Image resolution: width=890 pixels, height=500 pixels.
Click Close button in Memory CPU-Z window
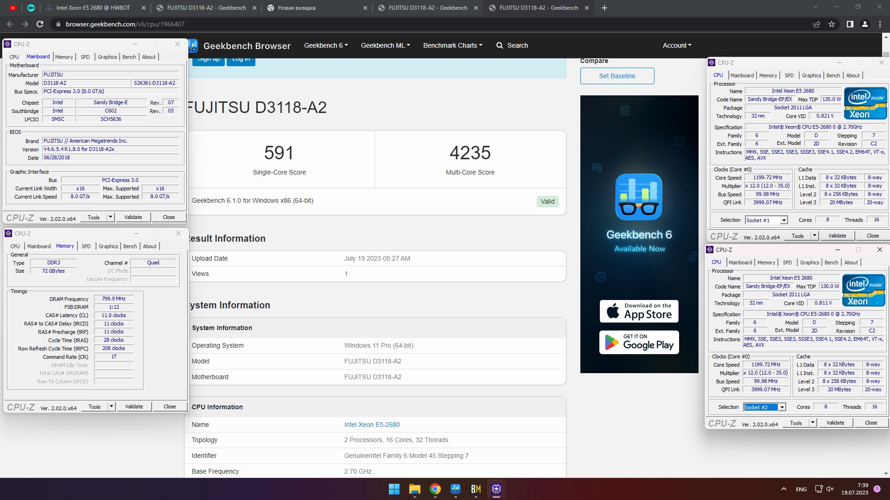pos(170,406)
